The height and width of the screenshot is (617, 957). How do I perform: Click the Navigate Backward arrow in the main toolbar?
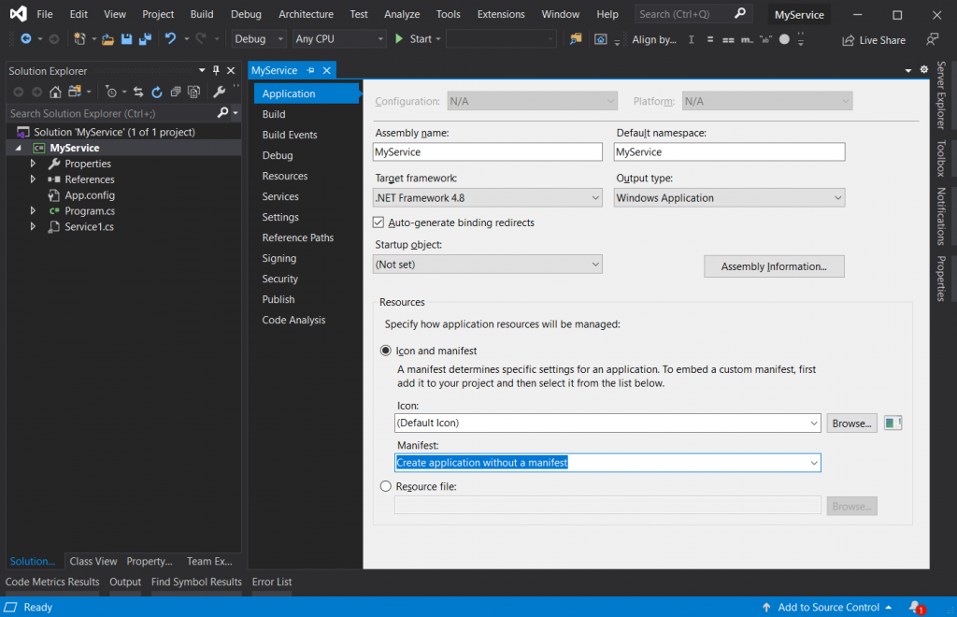(26, 39)
